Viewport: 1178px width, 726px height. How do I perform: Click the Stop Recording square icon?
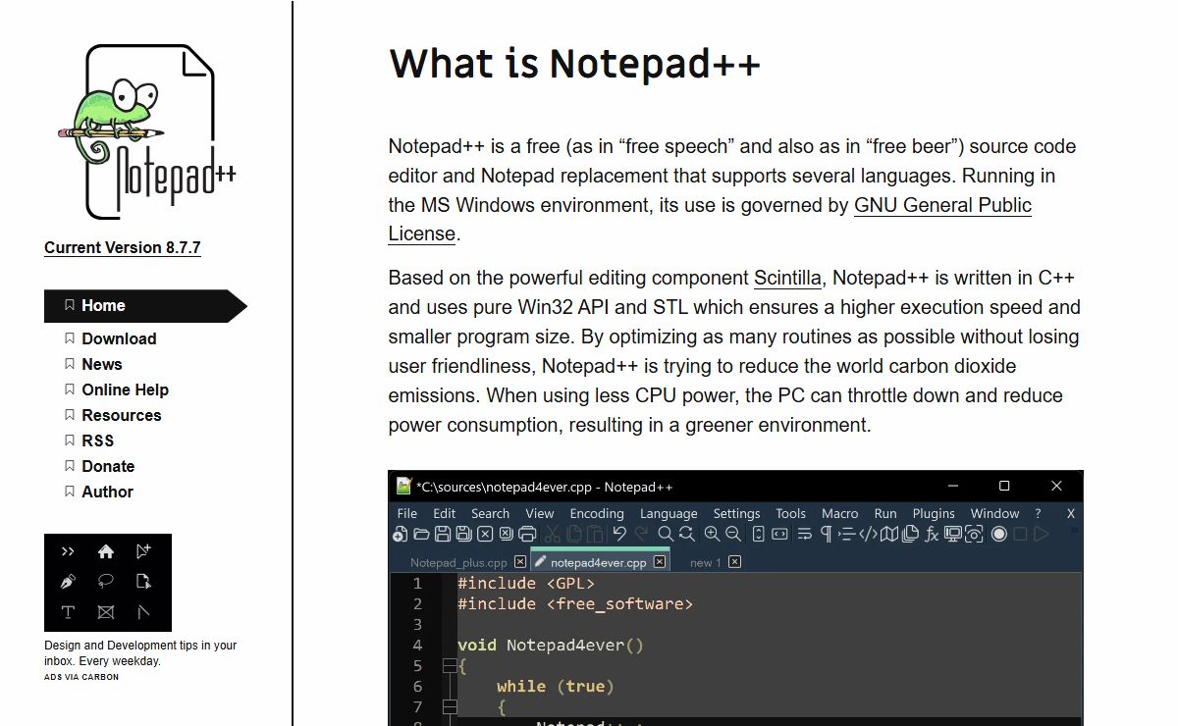[x=1020, y=534]
